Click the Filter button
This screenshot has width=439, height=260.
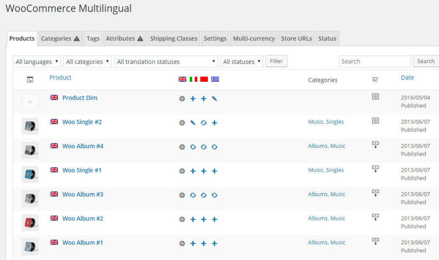(x=276, y=61)
